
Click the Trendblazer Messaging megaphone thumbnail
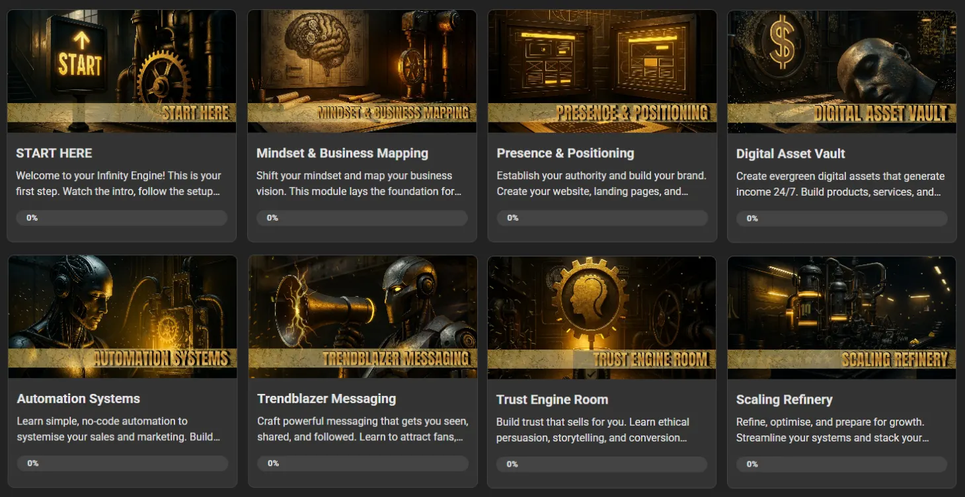pos(363,317)
